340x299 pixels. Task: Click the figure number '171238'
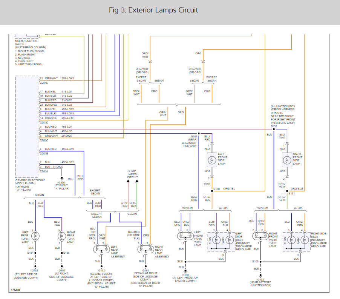pyautogui.click(x=15, y=290)
